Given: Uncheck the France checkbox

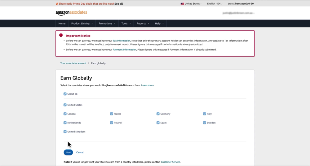Looking at the screenshot, I should point(112,114).
